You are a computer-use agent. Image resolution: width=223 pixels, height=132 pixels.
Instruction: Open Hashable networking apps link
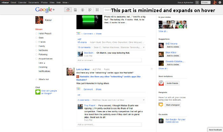(x=109, y=78)
